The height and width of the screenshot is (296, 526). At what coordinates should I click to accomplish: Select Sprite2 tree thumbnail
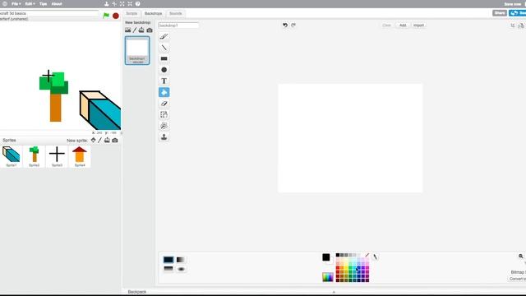click(35, 156)
